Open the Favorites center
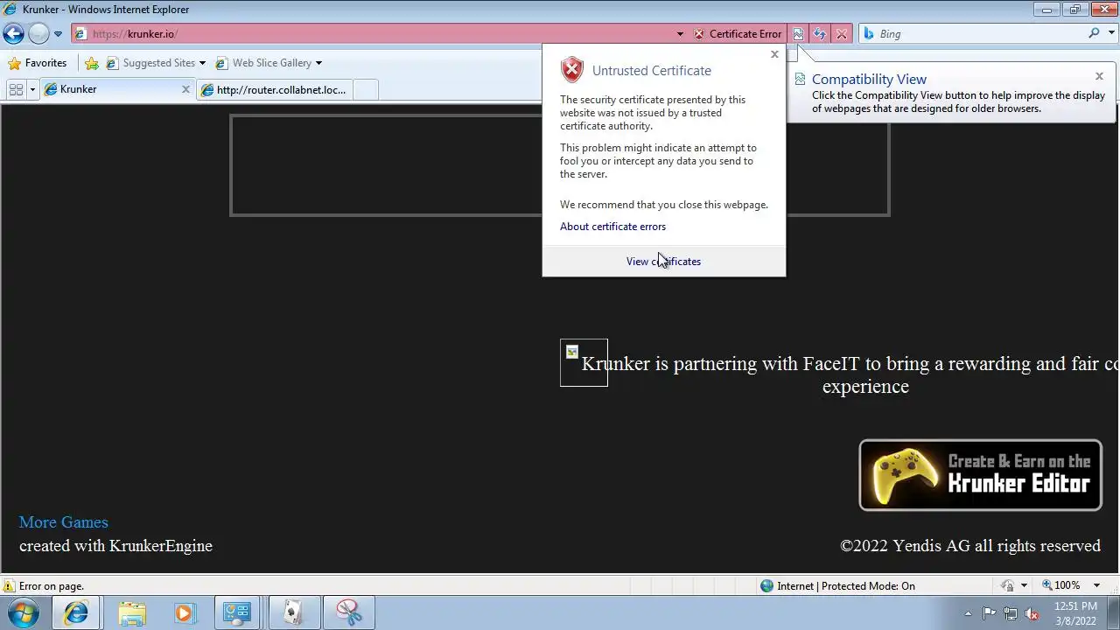The height and width of the screenshot is (630, 1120). 38,63
